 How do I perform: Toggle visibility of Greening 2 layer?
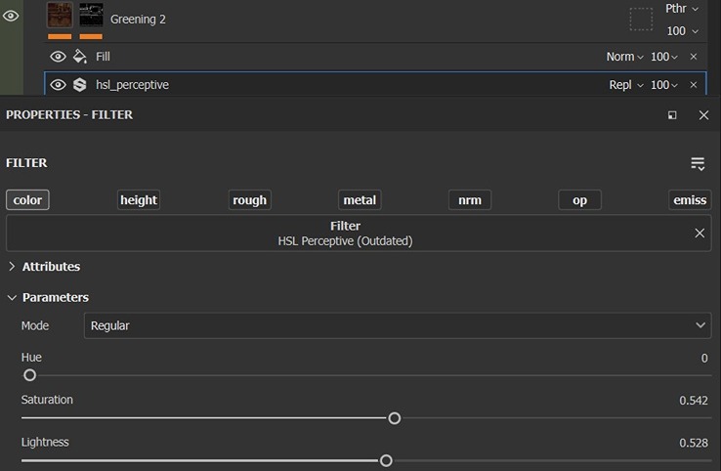click(11, 16)
